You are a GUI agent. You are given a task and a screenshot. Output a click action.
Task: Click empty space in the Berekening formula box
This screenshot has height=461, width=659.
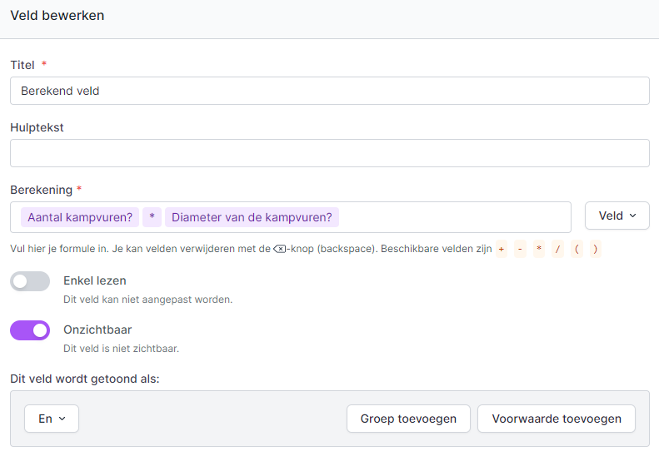click(x=454, y=217)
